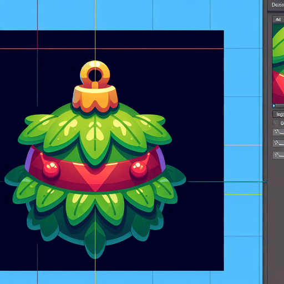The image size is (284, 284).
Task: Click the middle curve icon button
Action: coord(278,143)
